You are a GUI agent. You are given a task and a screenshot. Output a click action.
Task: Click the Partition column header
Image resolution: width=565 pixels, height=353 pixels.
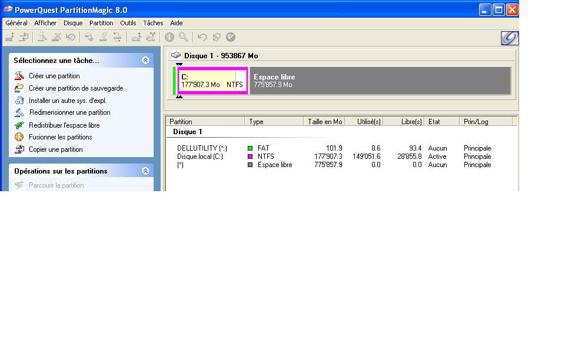[205, 121]
